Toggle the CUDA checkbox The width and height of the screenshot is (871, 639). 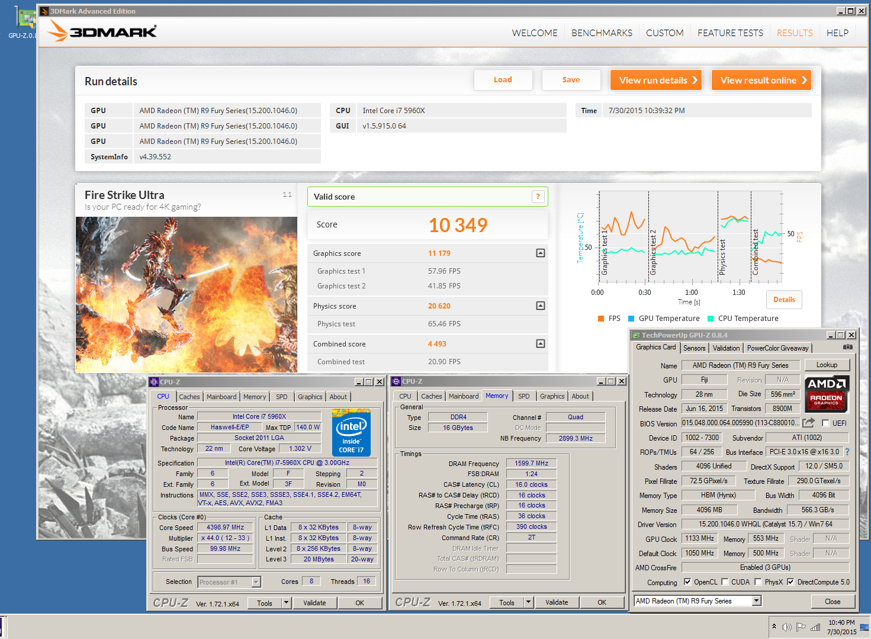(x=724, y=582)
